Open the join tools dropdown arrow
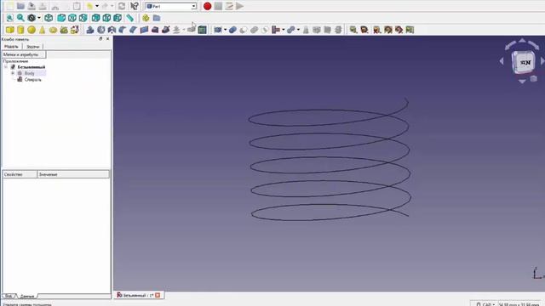 (284, 30)
